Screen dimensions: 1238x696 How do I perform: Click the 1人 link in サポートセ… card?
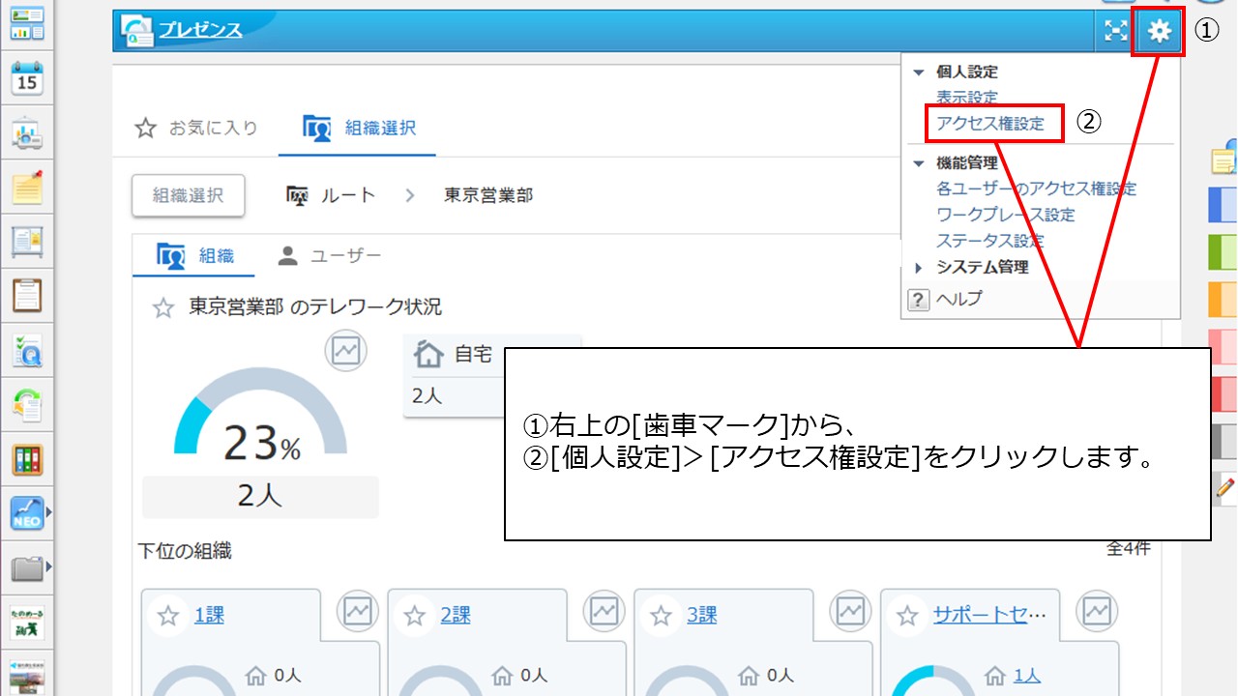(x=1027, y=677)
